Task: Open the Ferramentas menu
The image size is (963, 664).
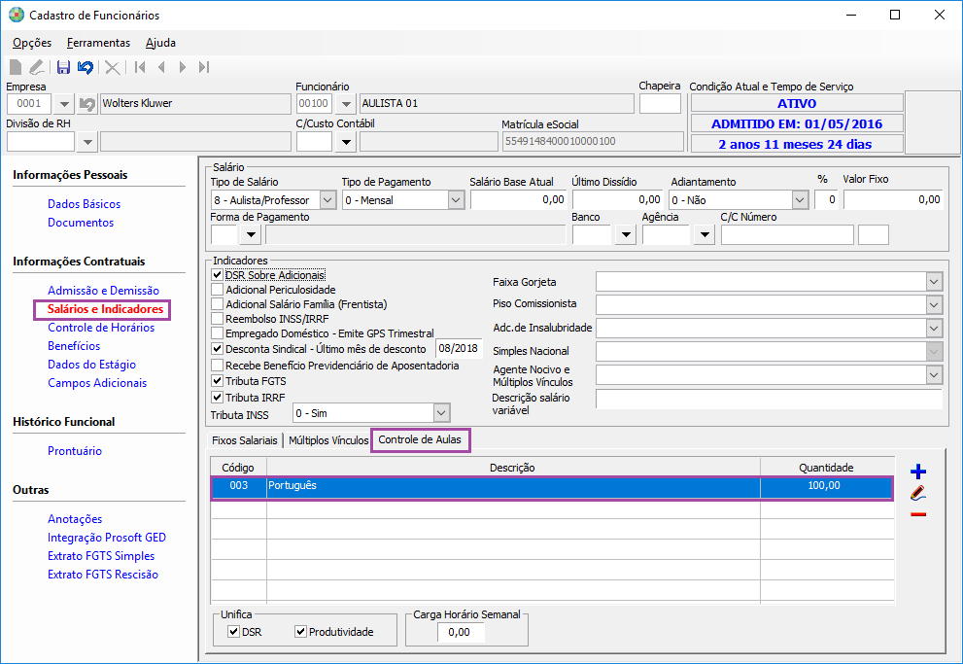Action: pos(98,43)
